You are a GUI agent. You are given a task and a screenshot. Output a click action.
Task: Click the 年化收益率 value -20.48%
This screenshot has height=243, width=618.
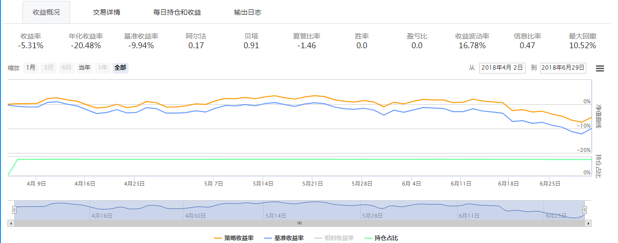(x=86, y=46)
